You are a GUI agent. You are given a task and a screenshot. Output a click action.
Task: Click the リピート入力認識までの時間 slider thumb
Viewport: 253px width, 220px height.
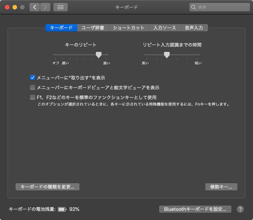[x=167, y=55]
